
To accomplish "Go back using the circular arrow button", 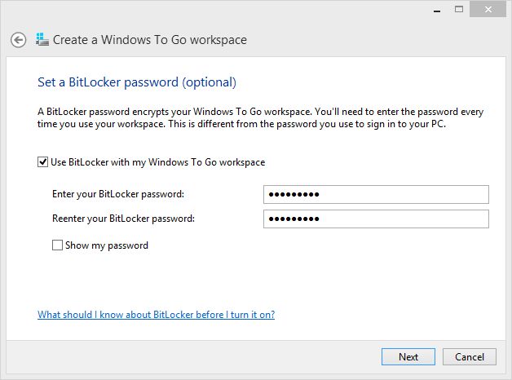I will [x=18, y=40].
